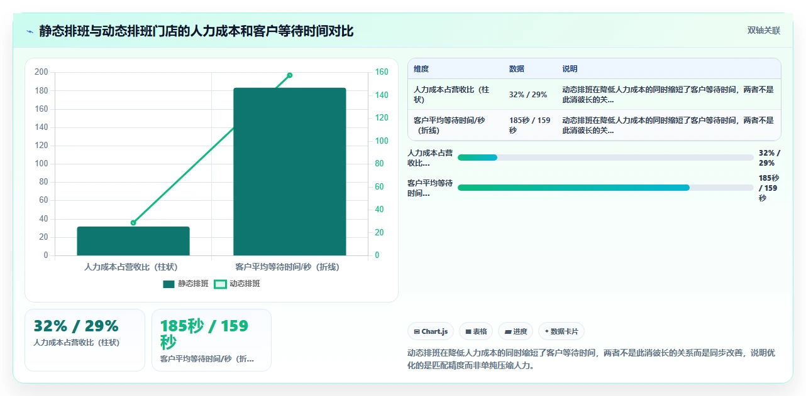Select the 数据卡片 chip
This screenshot has height=396, width=806.
coord(561,331)
